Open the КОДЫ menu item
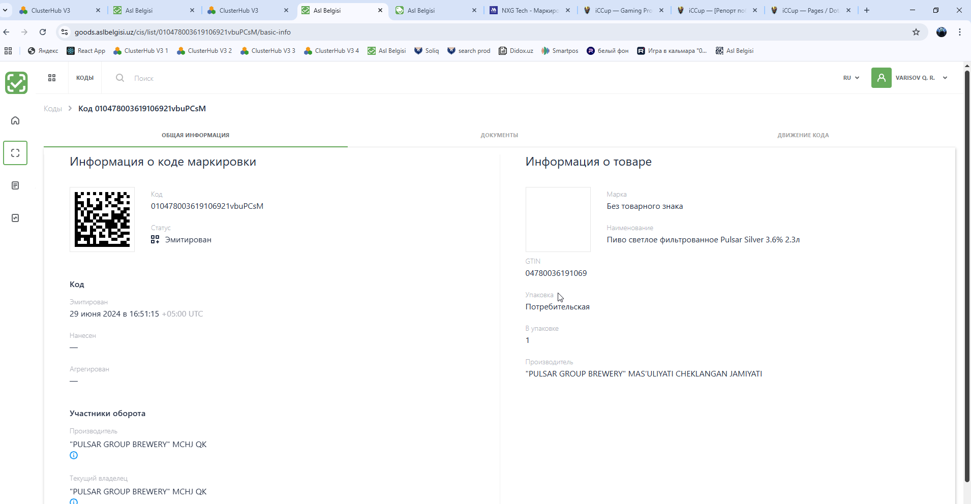The width and height of the screenshot is (971, 504). click(x=85, y=78)
